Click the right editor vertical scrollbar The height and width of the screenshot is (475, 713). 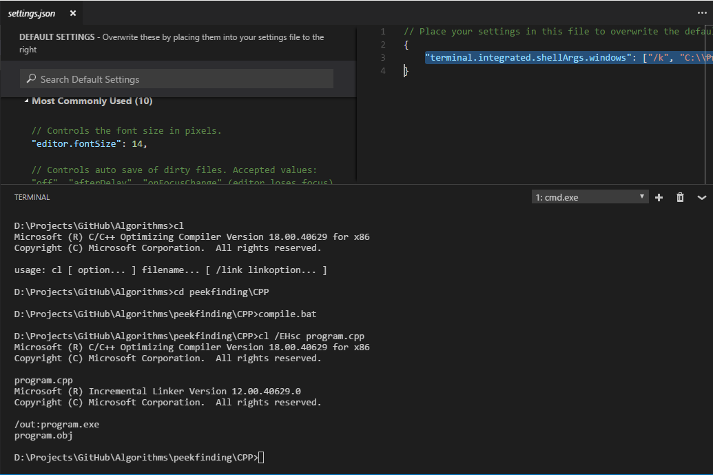pos(708,103)
